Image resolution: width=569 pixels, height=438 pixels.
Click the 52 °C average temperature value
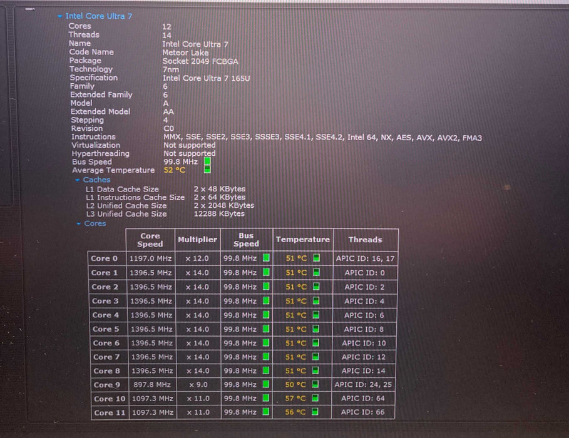(175, 170)
